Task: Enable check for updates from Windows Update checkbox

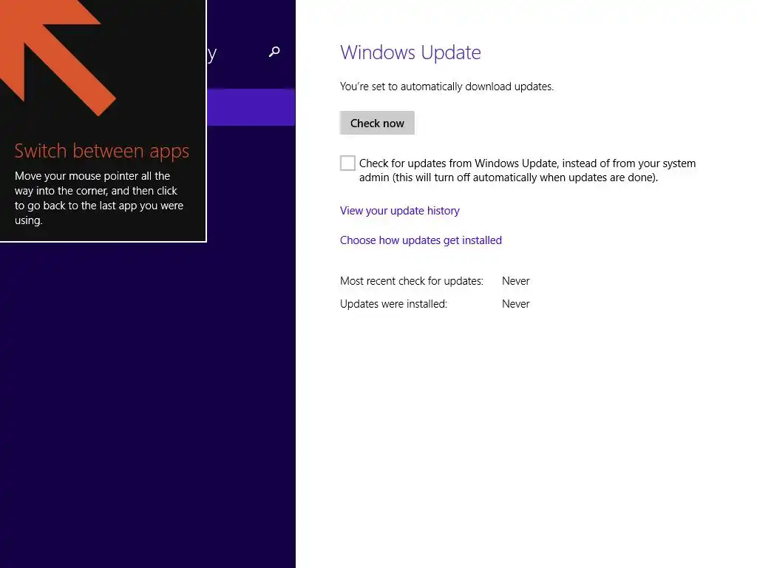Action: click(347, 163)
